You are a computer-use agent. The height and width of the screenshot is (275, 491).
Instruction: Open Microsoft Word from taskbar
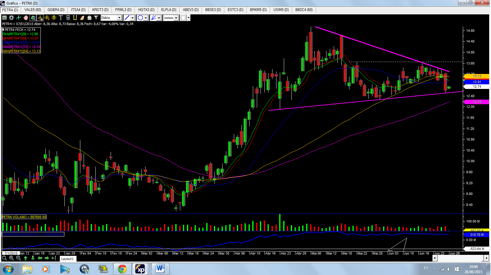160,269
